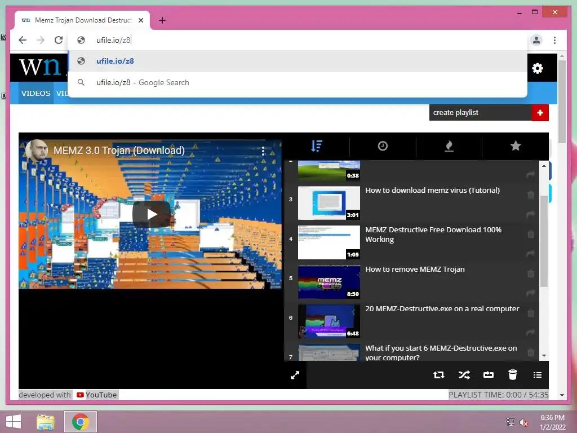Share the How to remove MEMZ Trojan item
The width and height of the screenshot is (577, 433).
coord(530,293)
